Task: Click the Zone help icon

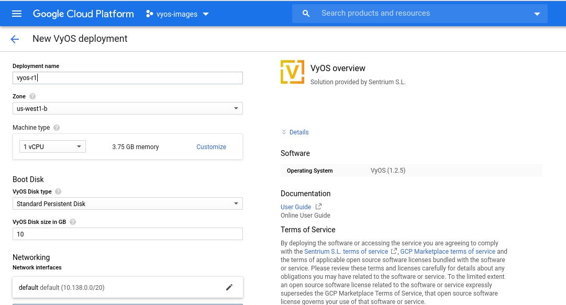Action: tap(32, 97)
